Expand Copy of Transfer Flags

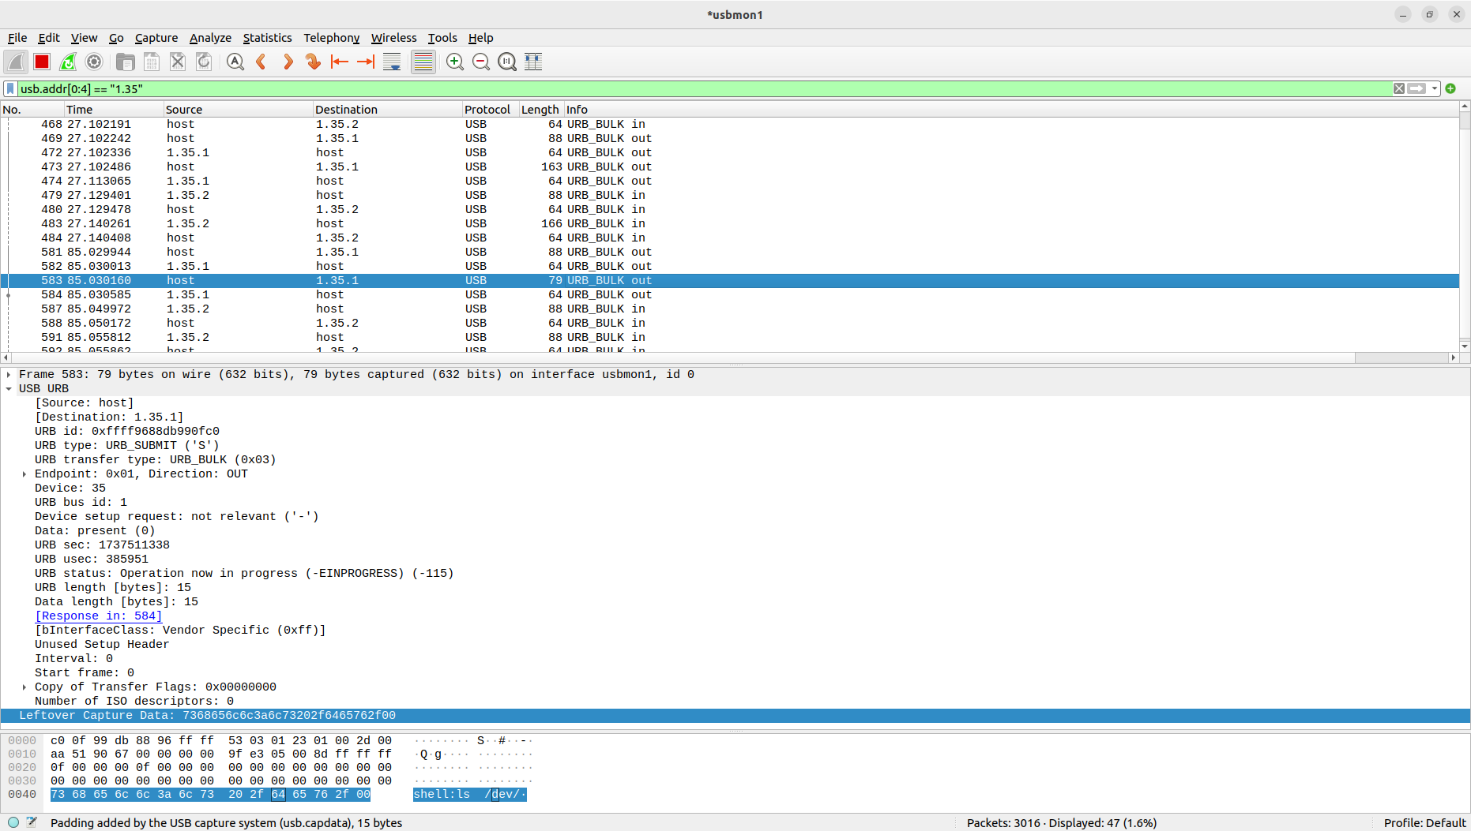click(24, 687)
